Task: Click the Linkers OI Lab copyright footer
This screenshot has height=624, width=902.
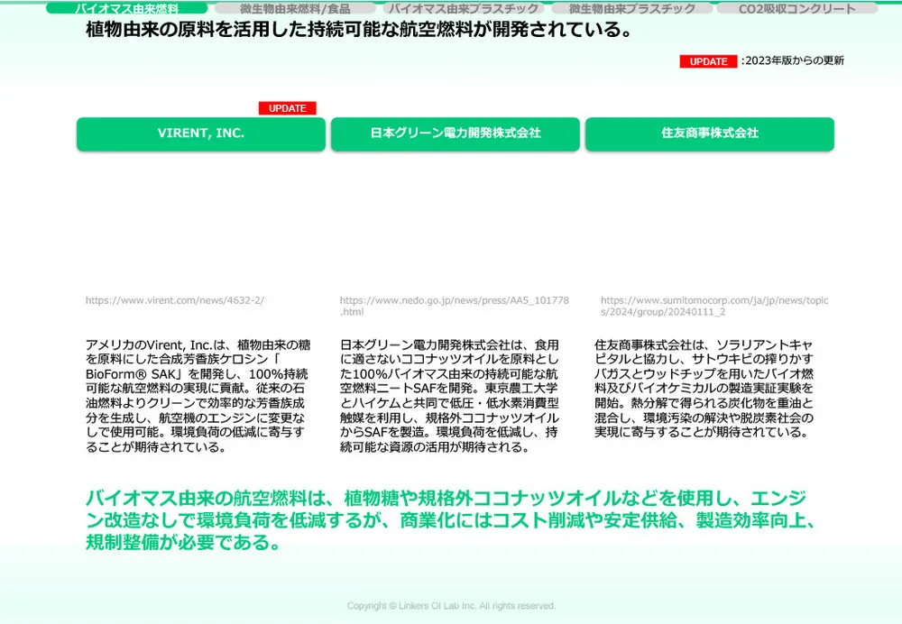Action: coord(451,606)
